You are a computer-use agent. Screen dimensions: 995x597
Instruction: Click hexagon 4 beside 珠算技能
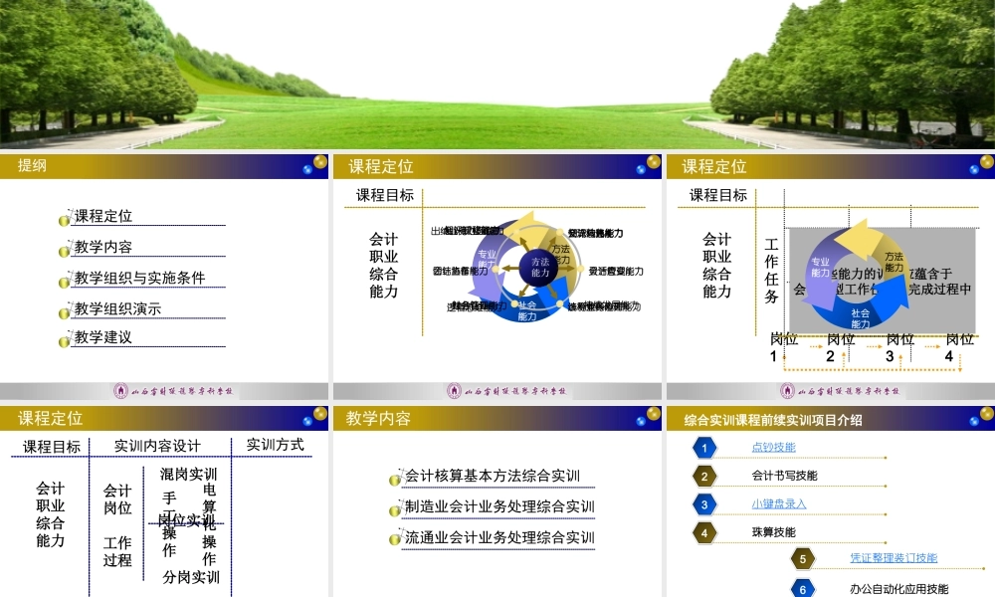tap(705, 533)
